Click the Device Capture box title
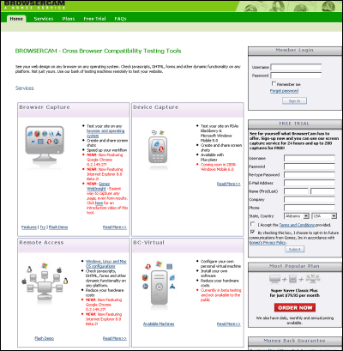Viewport: 343px width, 351px height. (x=155, y=107)
